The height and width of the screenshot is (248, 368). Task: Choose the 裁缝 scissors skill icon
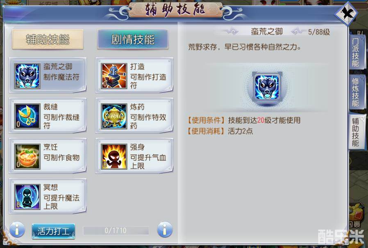click(x=27, y=116)
